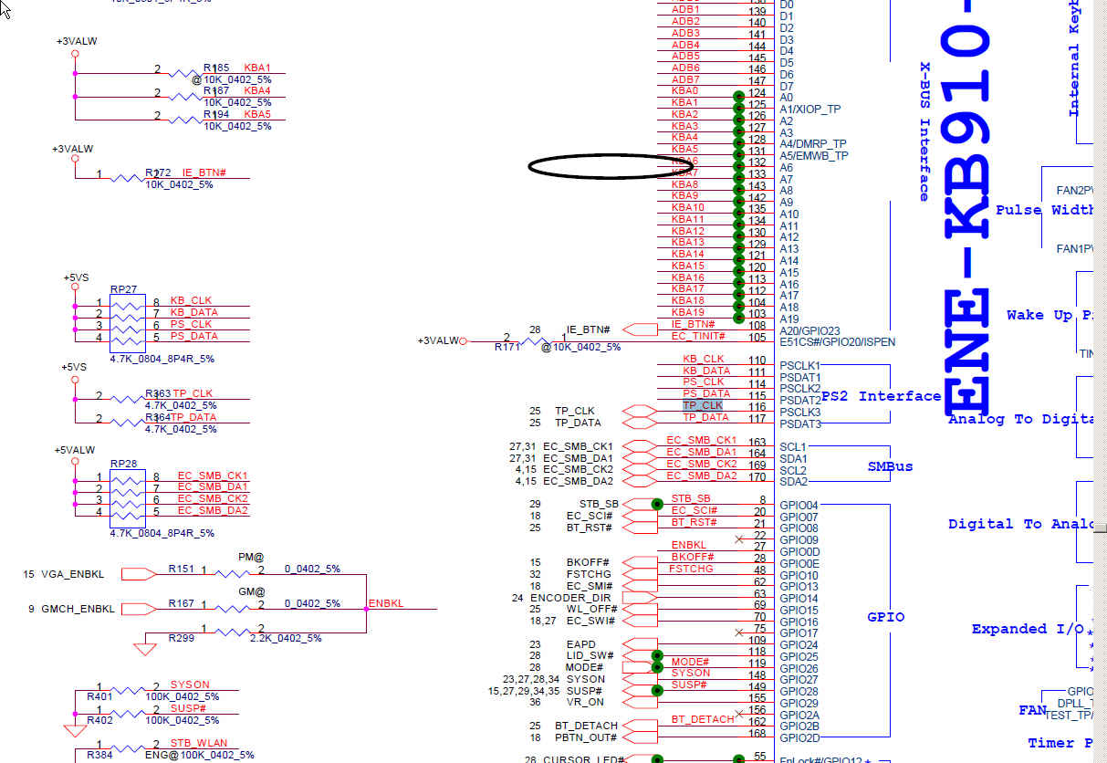Click resistor designator R194
The image size is (1107, 763).
coord(216,115)
